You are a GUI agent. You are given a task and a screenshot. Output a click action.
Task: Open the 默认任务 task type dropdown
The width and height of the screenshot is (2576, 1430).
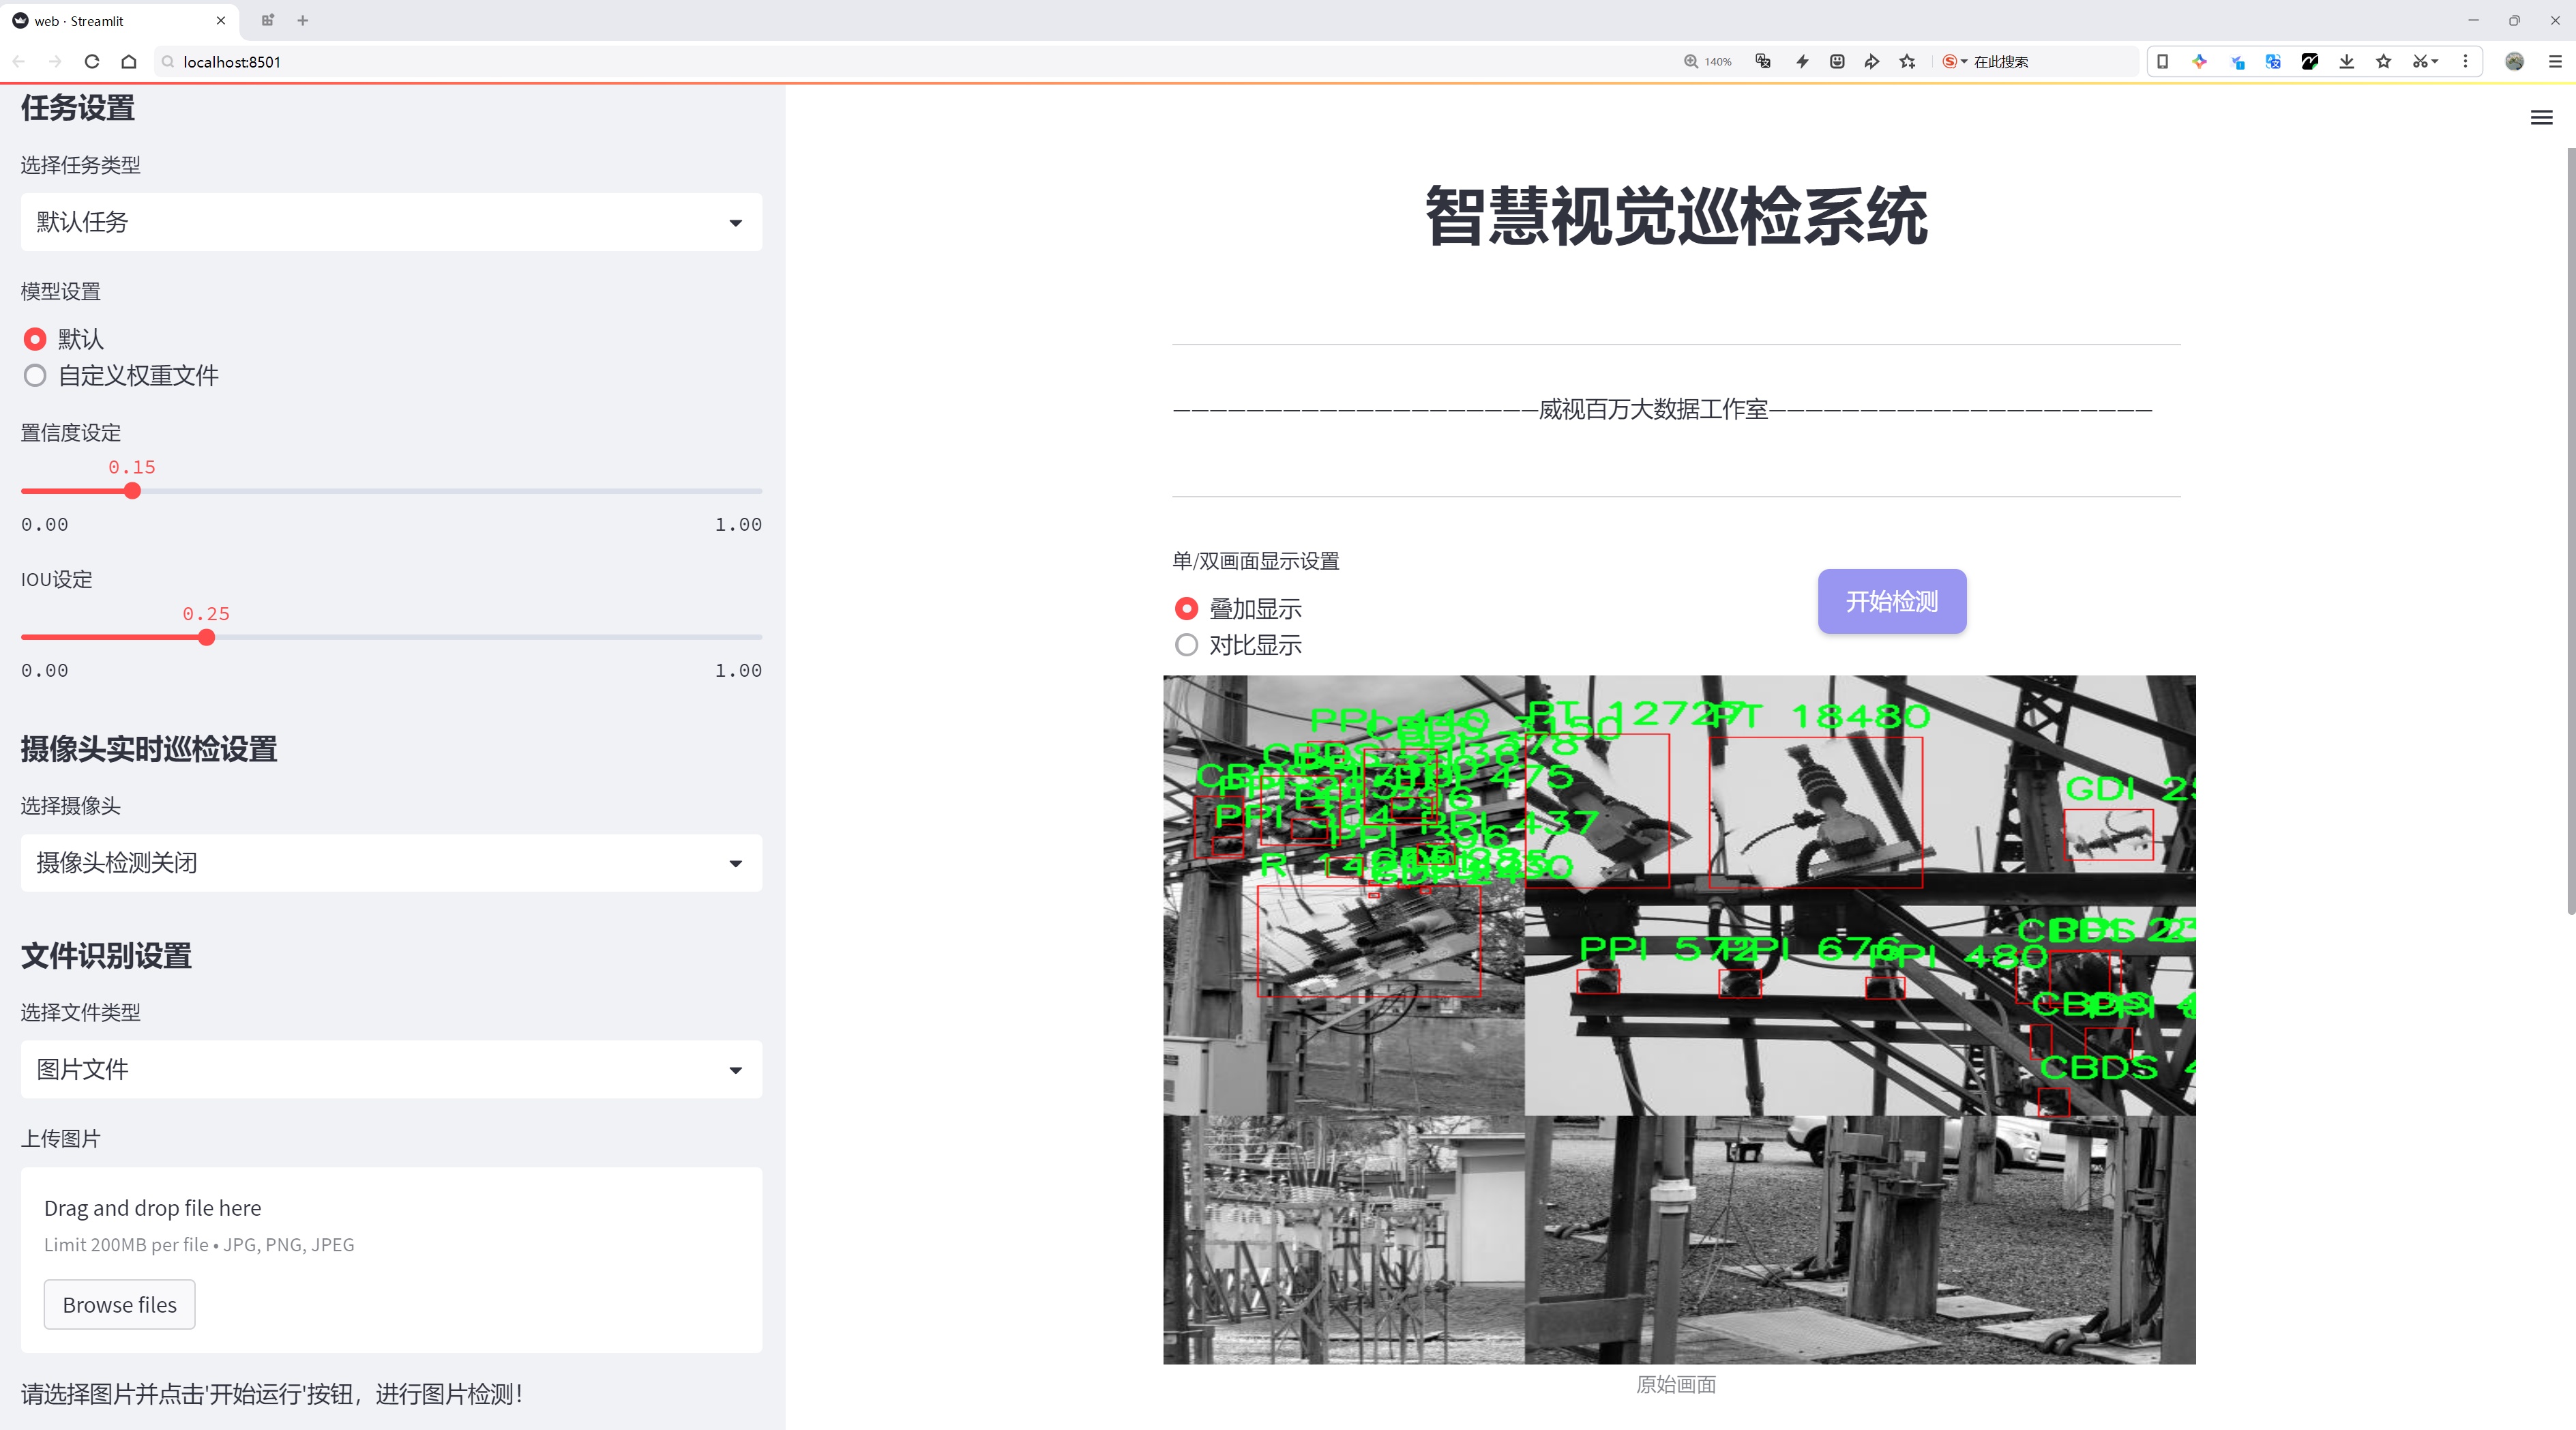click(x=390, y=221)
